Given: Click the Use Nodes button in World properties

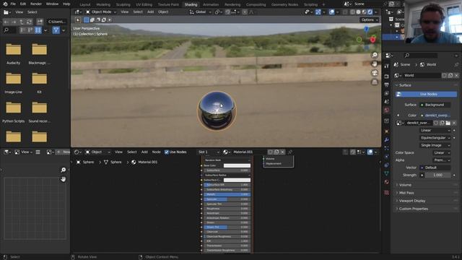Looking at the screenshot, I should click(x=427, y=95).
